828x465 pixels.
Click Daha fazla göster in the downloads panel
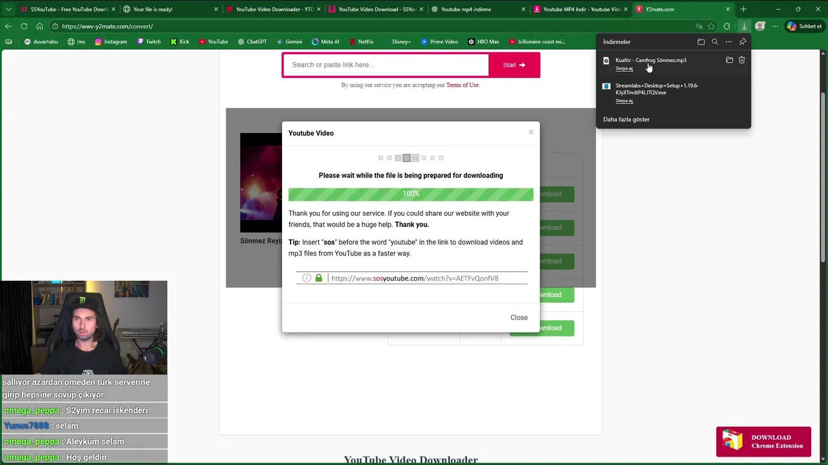(x=626, y=119)
